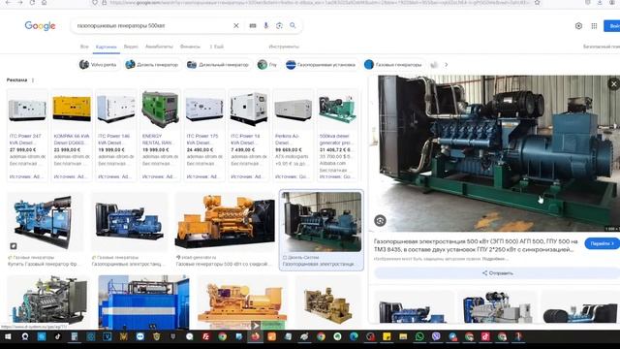Open Google quick settings gear
The image size is (620, 349).
pyautogui.click(x=578, y=26)
